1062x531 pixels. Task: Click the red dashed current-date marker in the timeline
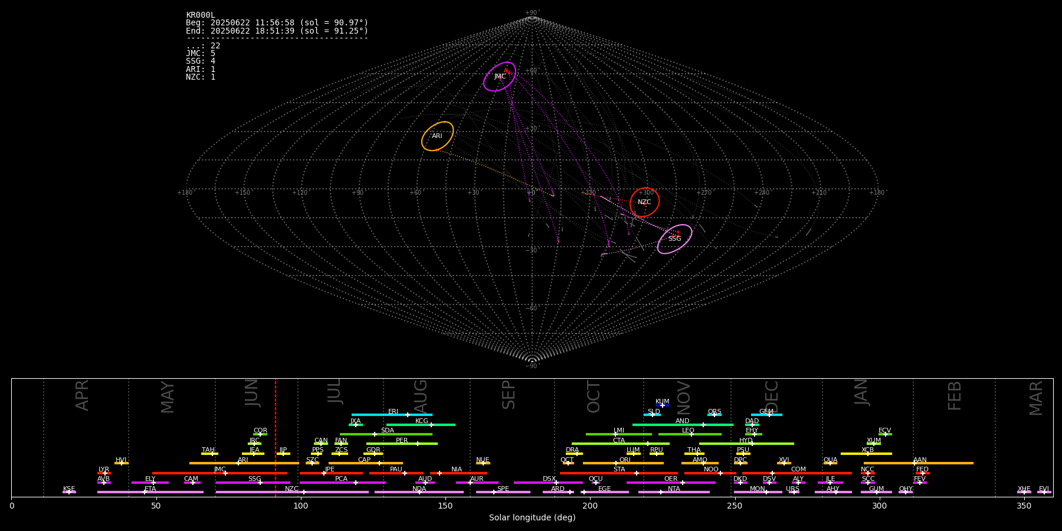coord(276,437)
